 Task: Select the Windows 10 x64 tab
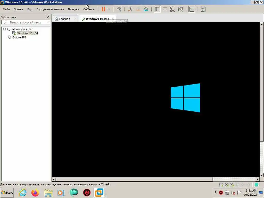pos(97,19)
